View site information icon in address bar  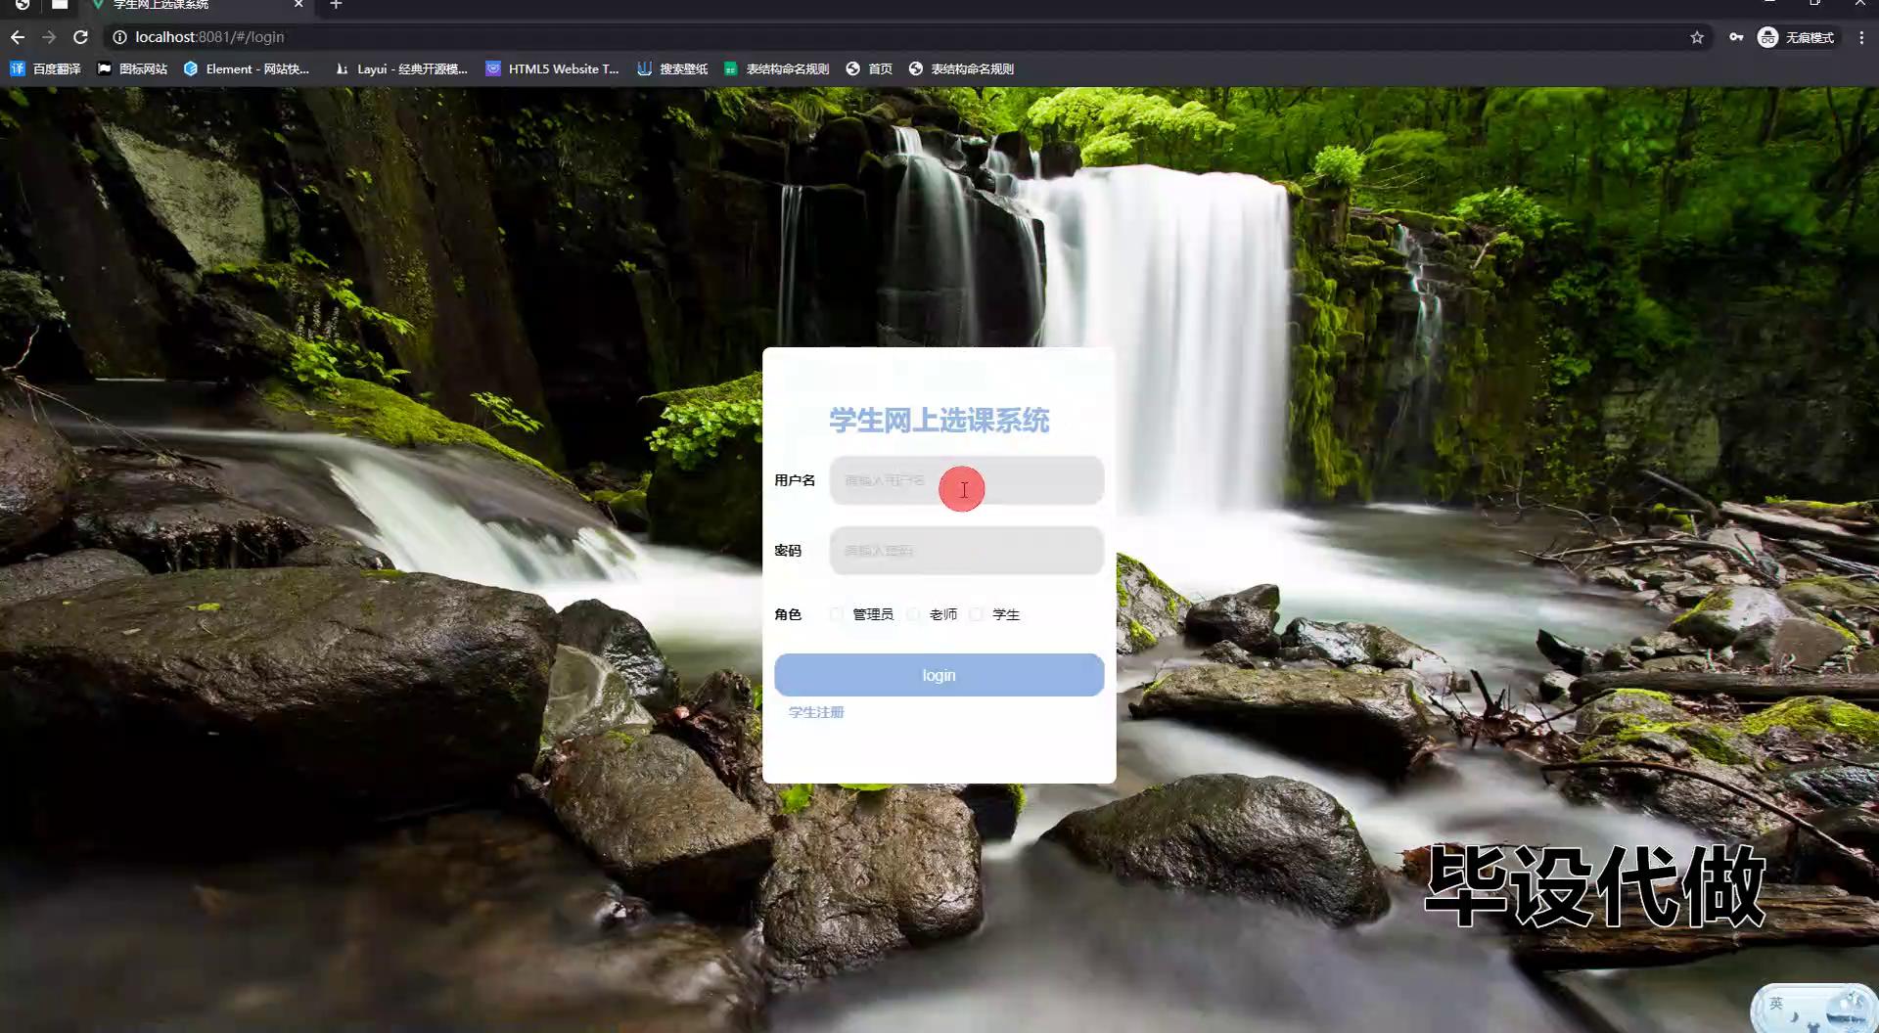(x=119, y=37)
